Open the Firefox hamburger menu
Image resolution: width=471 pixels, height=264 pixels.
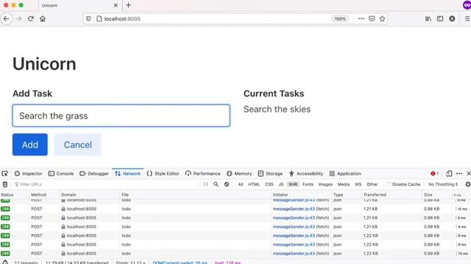467,18
